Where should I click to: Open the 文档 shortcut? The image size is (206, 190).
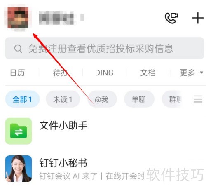pyautogui.click(x=148, y=73)
